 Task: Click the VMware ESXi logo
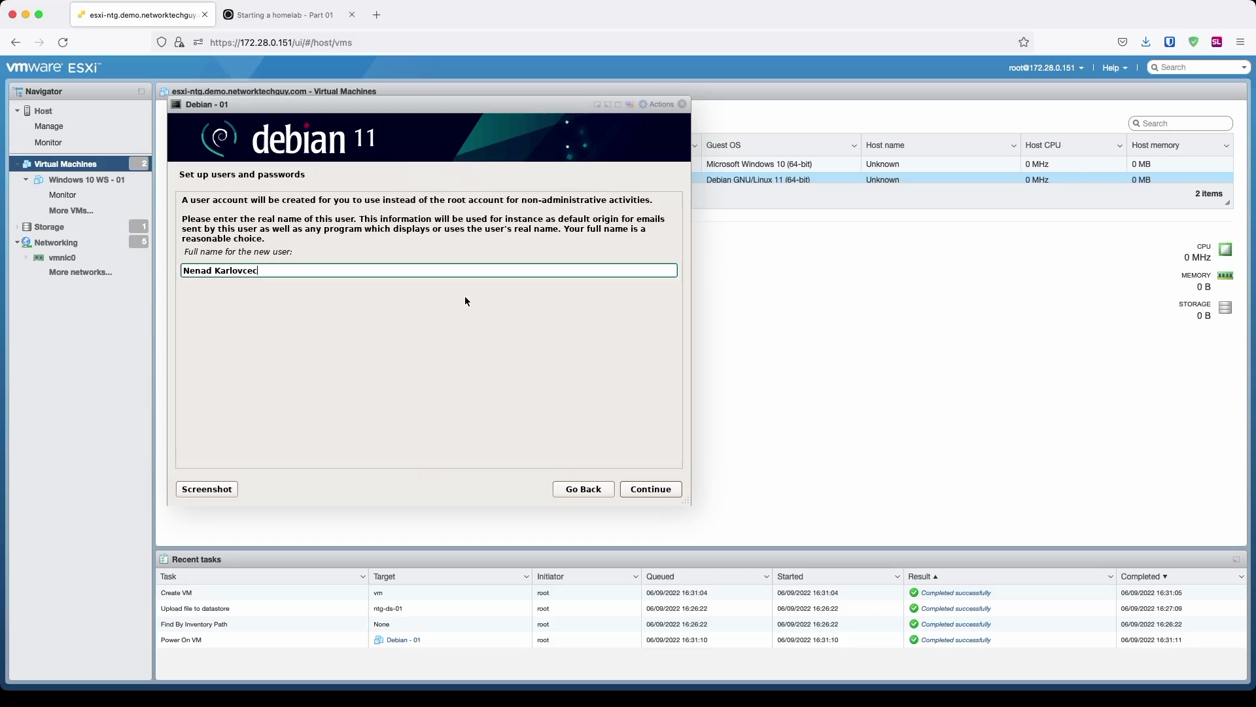coord(53,68)
